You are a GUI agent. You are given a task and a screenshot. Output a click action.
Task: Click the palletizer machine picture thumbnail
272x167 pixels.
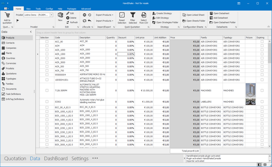[x=251, y=91]
